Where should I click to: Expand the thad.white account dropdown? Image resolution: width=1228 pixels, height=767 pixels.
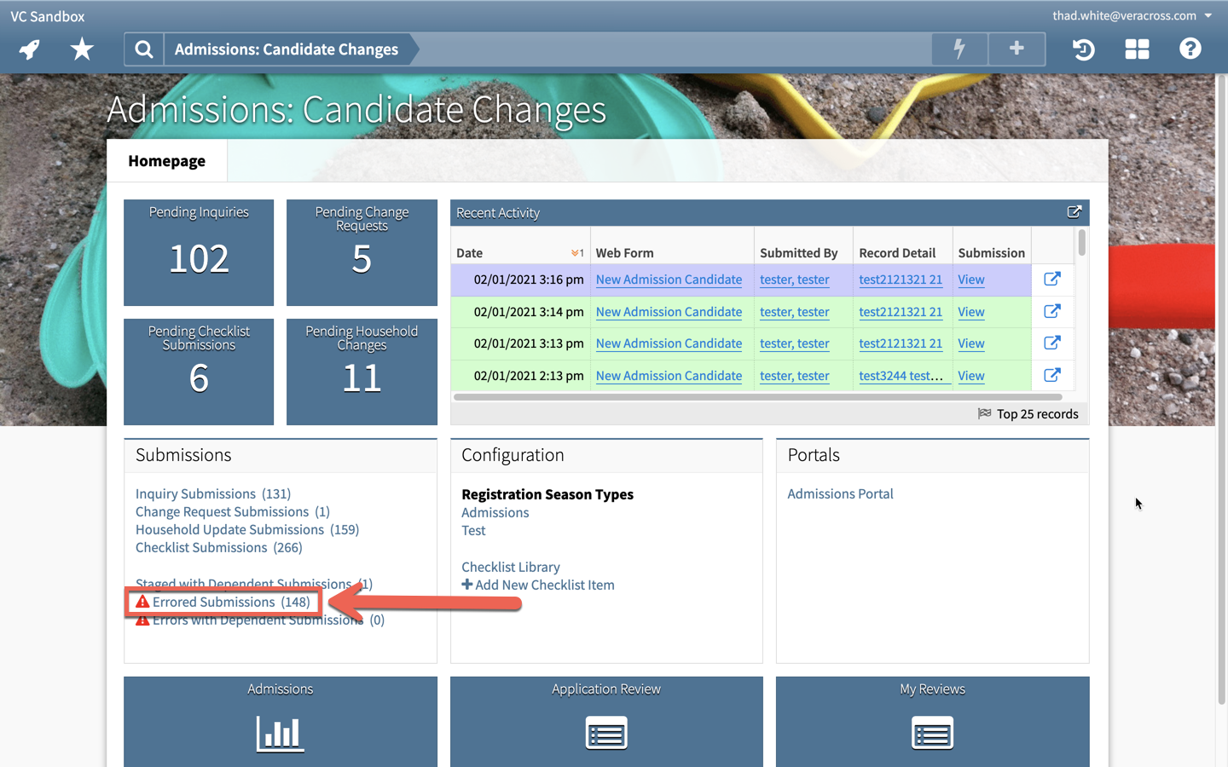click(1208, 15)
